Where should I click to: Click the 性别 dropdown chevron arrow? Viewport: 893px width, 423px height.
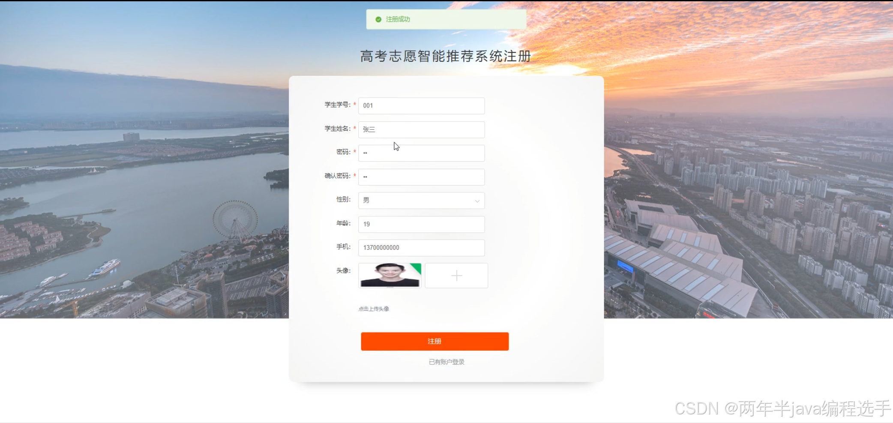coord(477,201)
